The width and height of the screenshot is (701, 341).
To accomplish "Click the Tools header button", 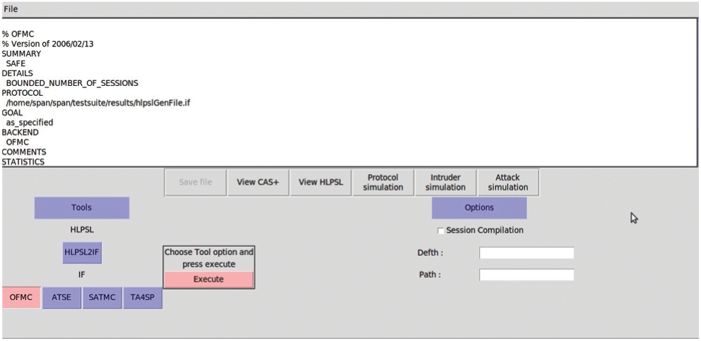I will tap(81, 208).
